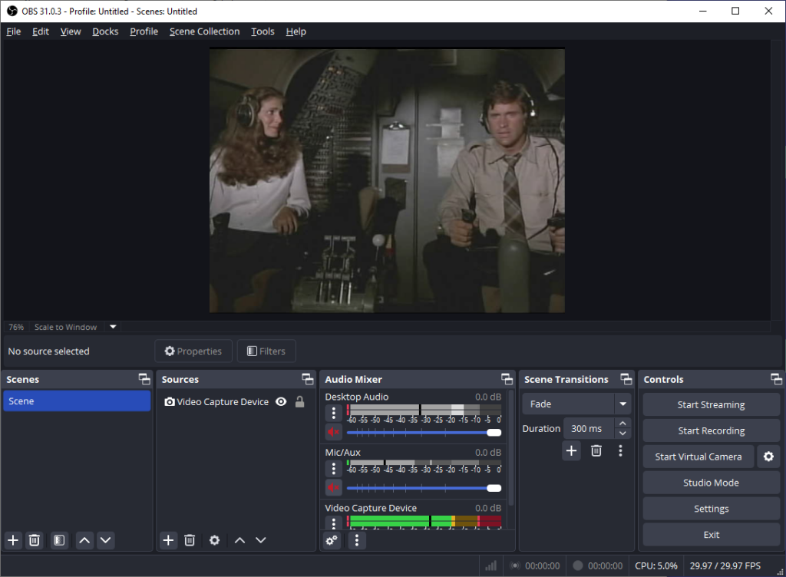
Task: Select the Scene item in Scenes list
Action: pyautogui.click(x=77, y=401)
